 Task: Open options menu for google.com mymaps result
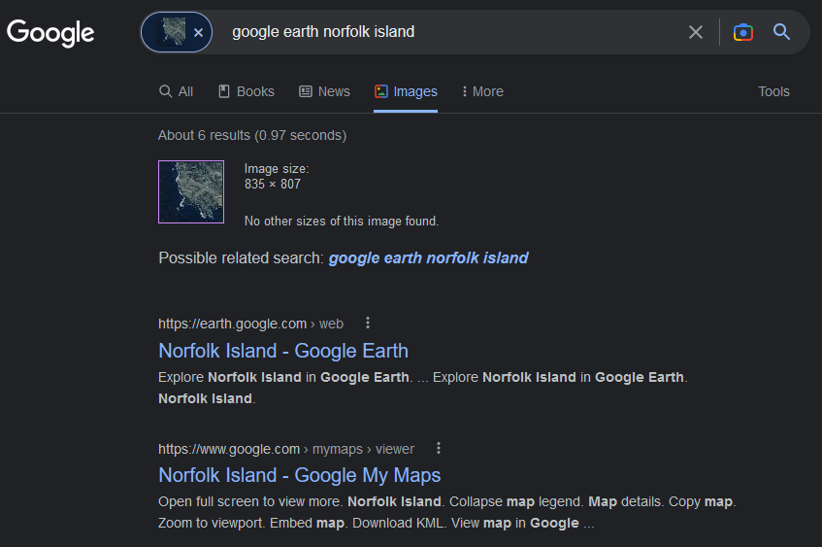(x=439, y=448)
